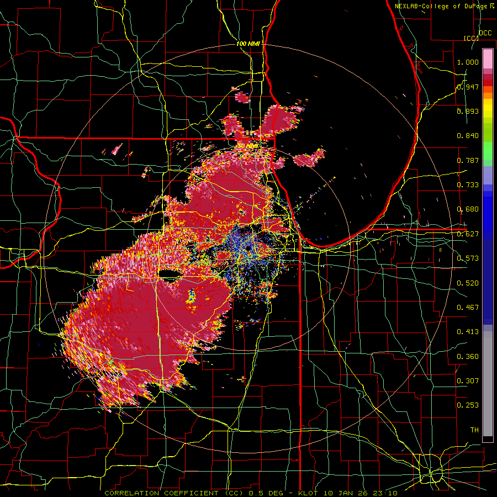Select the 0.253 color scale value
Image resolution: width=497 pixels, height=497 pixels.
[468, 405]
